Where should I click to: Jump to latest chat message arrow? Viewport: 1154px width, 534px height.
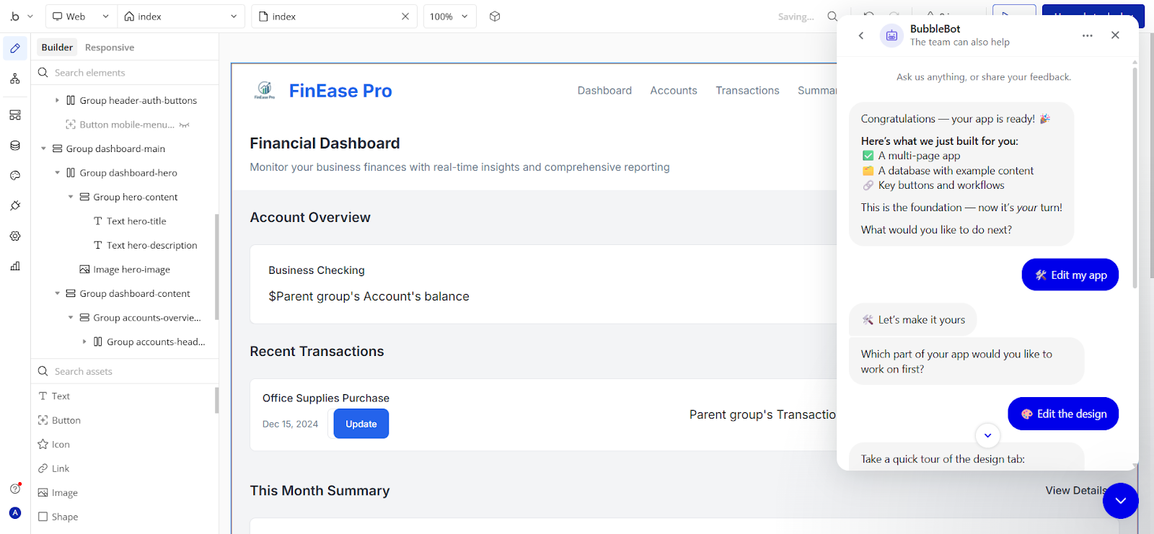pos(987,435)
